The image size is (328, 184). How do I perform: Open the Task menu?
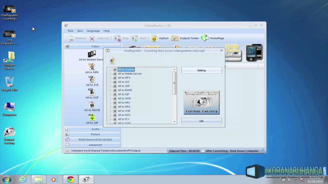coord(70,31)
